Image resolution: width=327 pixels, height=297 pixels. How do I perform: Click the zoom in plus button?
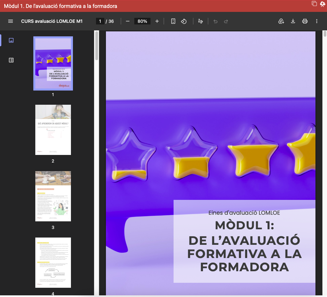pyautogui.click(x=157, y=21)
